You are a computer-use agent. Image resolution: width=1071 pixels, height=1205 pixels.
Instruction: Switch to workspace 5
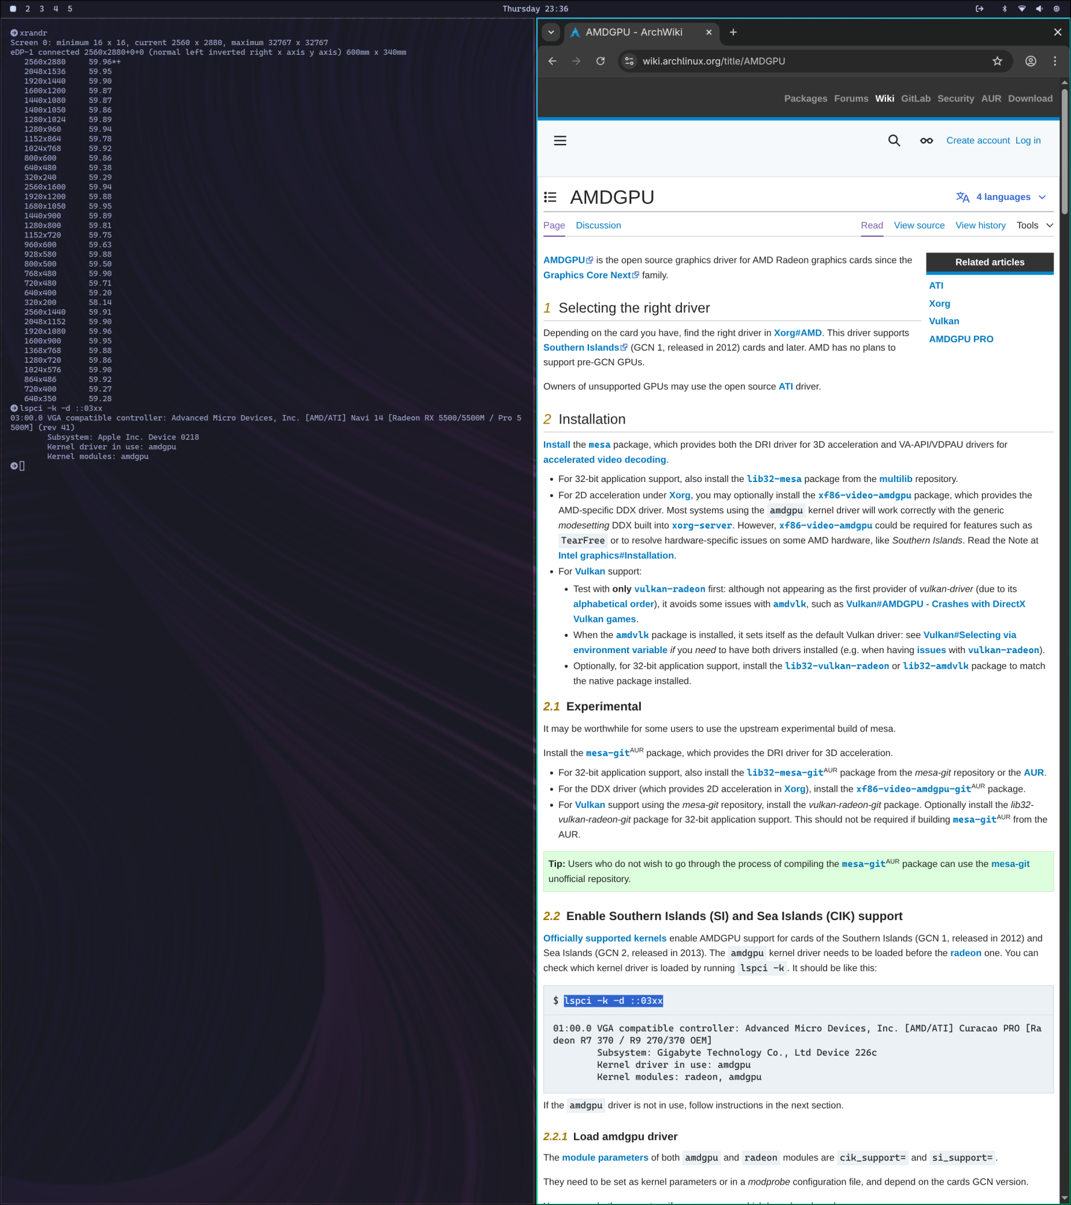pyautogui.click(x=70, y=8)
